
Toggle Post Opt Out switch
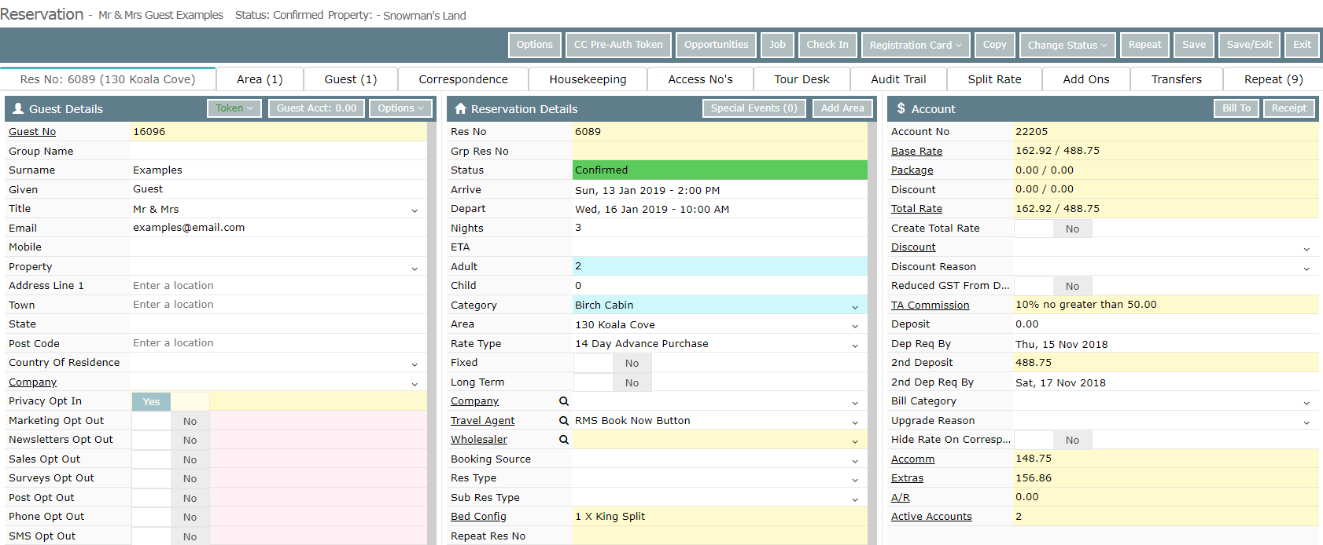[x=171, y=498]
